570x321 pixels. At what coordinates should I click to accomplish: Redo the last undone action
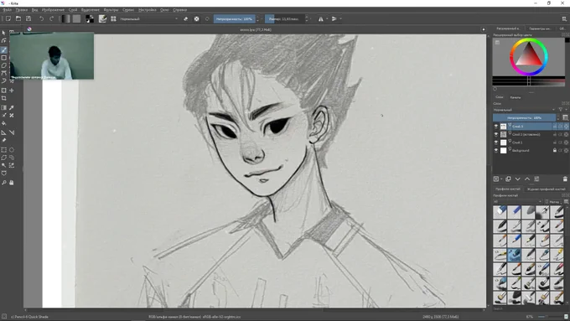coord(51,19)
